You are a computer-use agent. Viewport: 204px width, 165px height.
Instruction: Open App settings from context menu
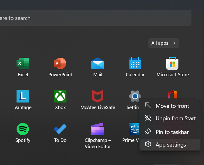pos(171,145)
